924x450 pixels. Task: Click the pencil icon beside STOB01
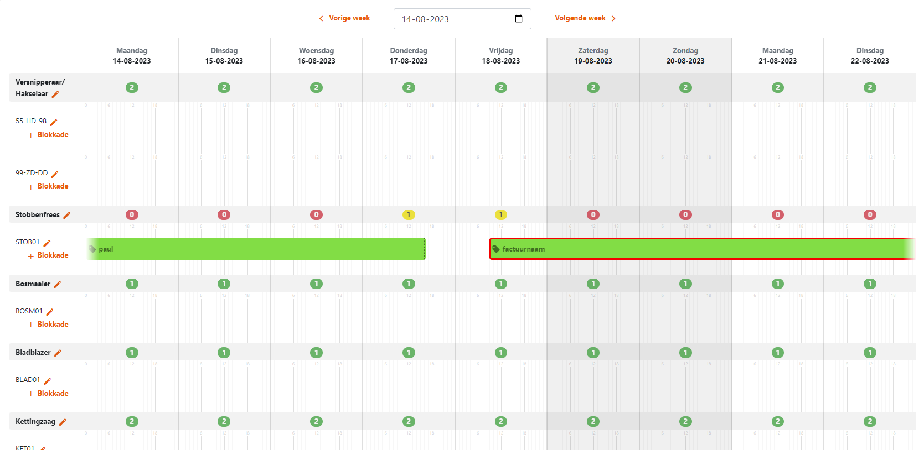click(x=47, y=243)
